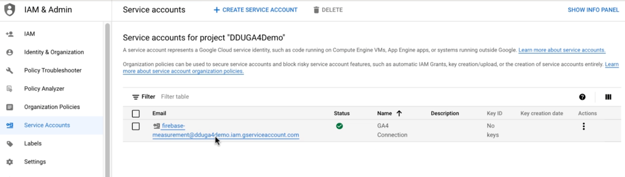
Task: Click the Actions column header
Action: tap(587, 113)
